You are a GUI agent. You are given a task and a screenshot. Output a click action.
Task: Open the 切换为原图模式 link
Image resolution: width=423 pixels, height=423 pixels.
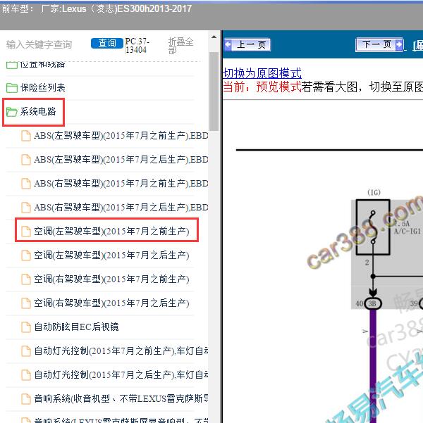262,73
